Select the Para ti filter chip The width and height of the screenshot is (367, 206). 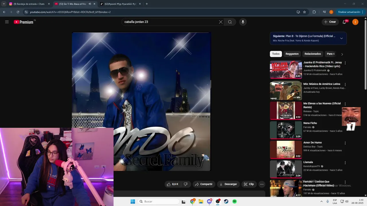331,54
